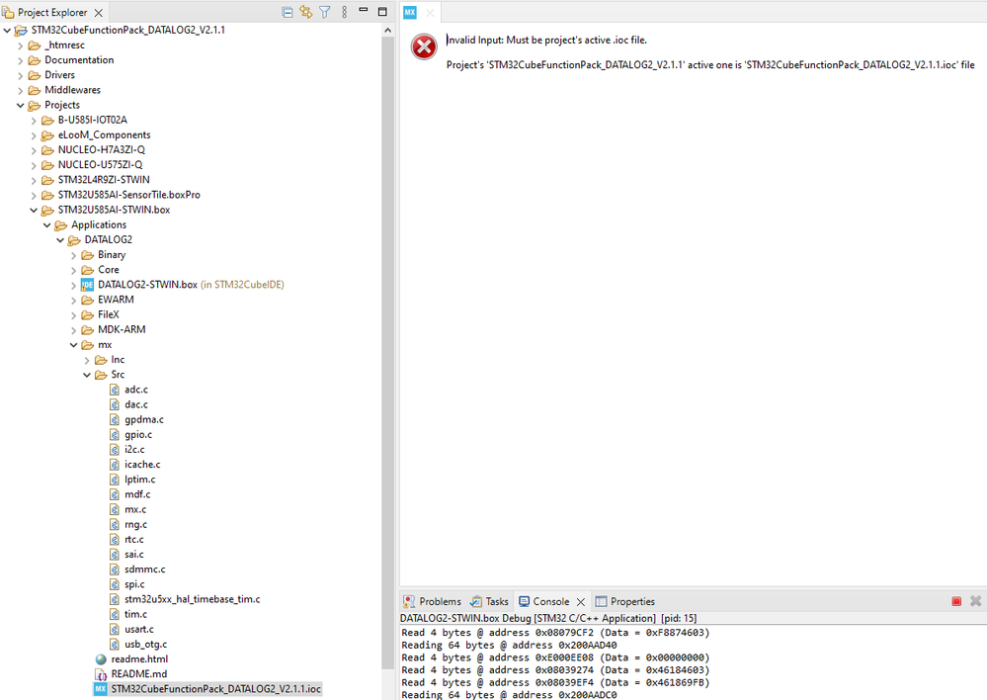Select the icache.c file icon
Viewport: 987px width, 700px height.
[x=114, y=465]
